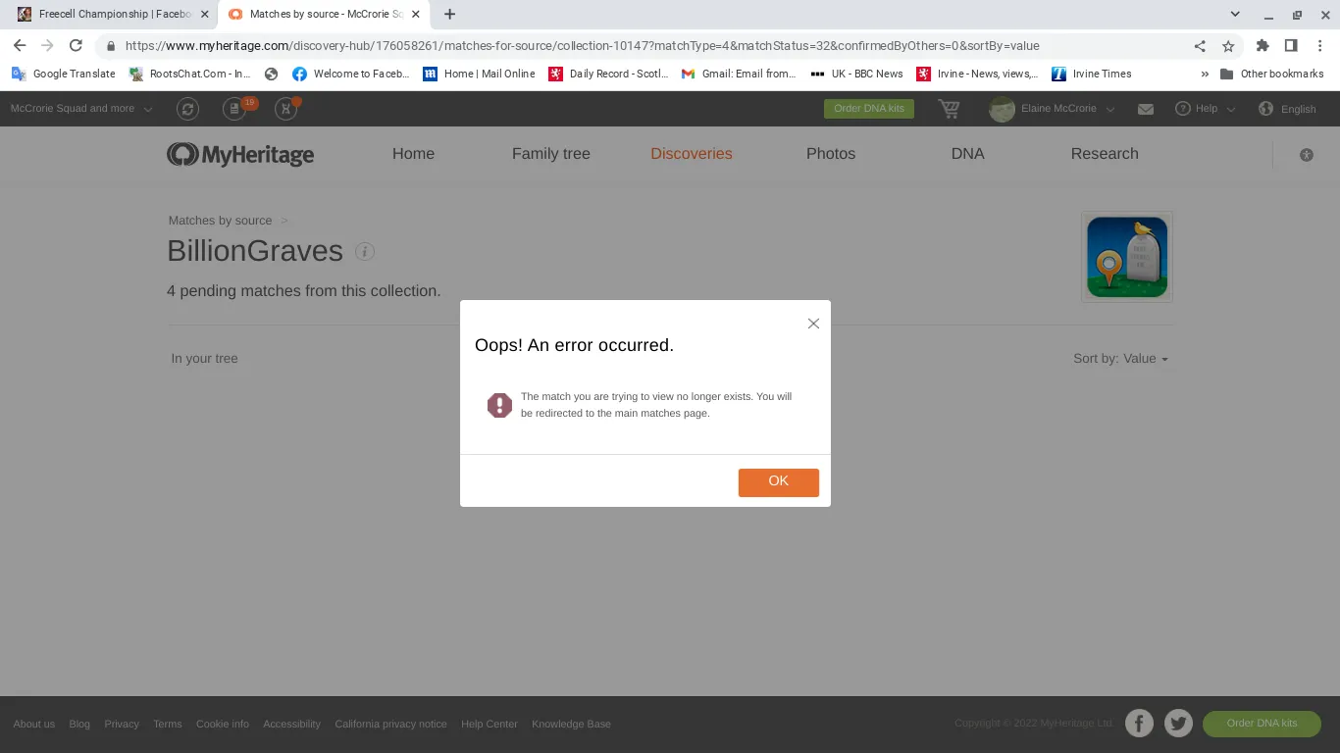Switch to Freecell Championship browser tab
Image resolution: width=1340 pixels, height=753 pixels.
click(106, 15)
